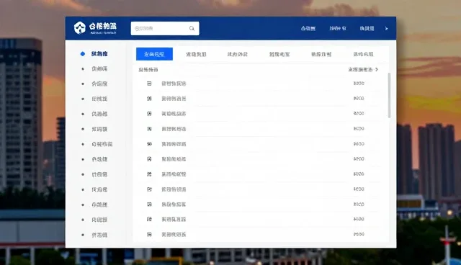Switch to the fourth tab in the tab row
Screen dimensions: 461x265
click(x=279, y=54)
